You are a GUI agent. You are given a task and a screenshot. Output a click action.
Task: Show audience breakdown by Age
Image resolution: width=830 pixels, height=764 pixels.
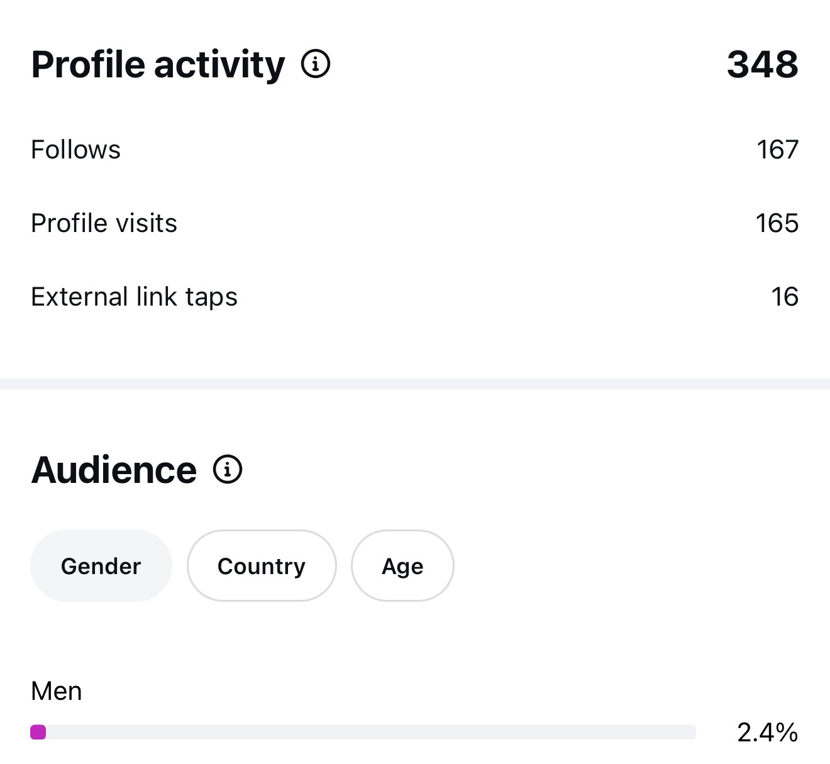click(402, 566)
